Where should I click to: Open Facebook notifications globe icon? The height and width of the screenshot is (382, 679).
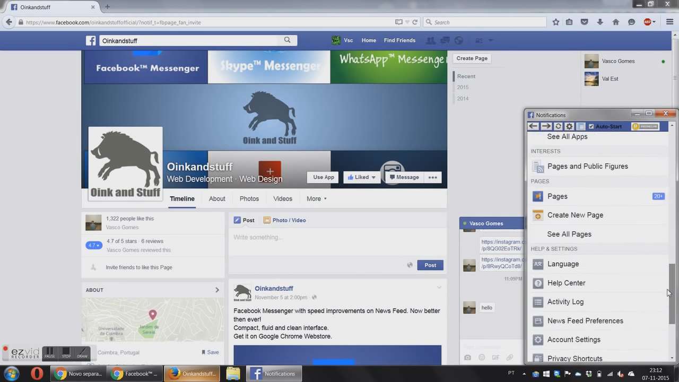pyautogui.click(x=459, y=40)
